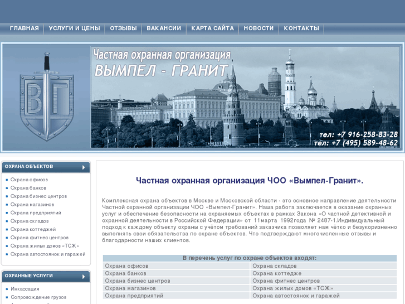Click table cell Охрана предприятий
Viewport: 405px width, 304px height.
click(176, 296)
